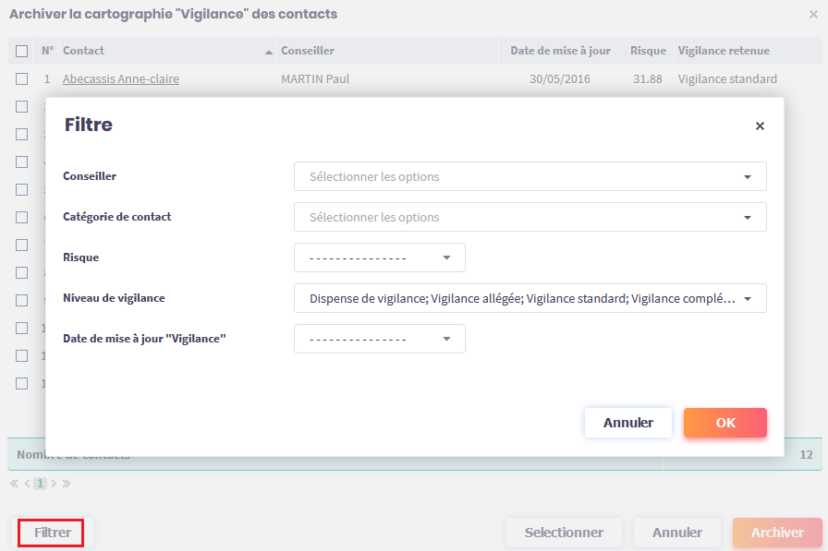The width and height of the screenshot is (828, 551).
Task: Go to the last page arrow icon
Action: point(67,483)
